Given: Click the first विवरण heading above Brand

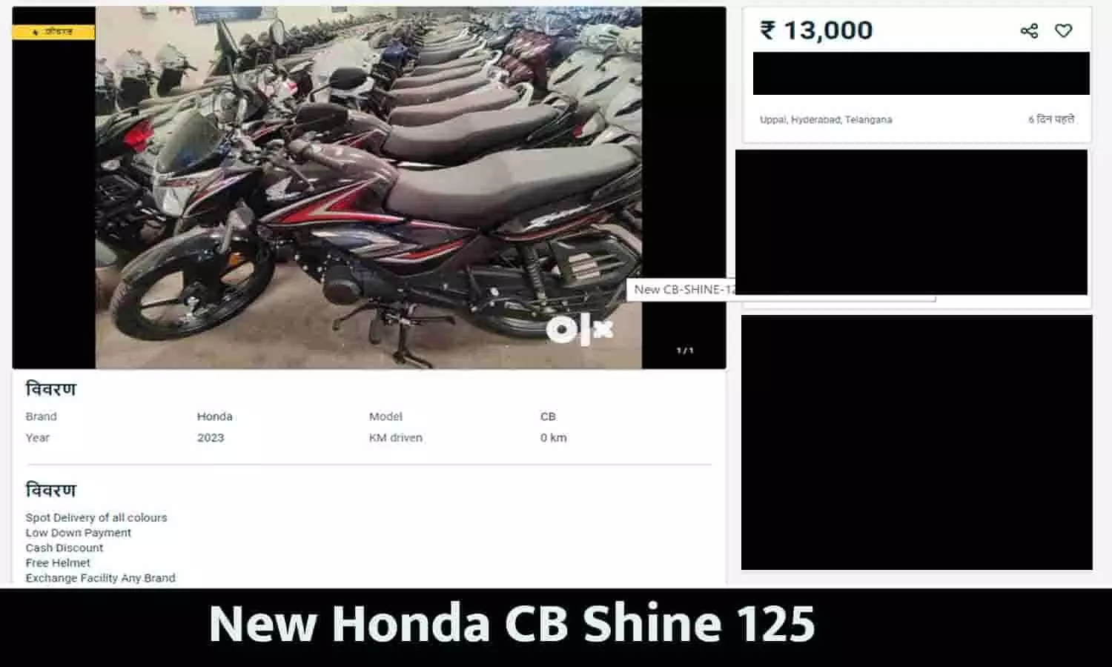Looking at the screenshot, I should [x=51, y=389].
